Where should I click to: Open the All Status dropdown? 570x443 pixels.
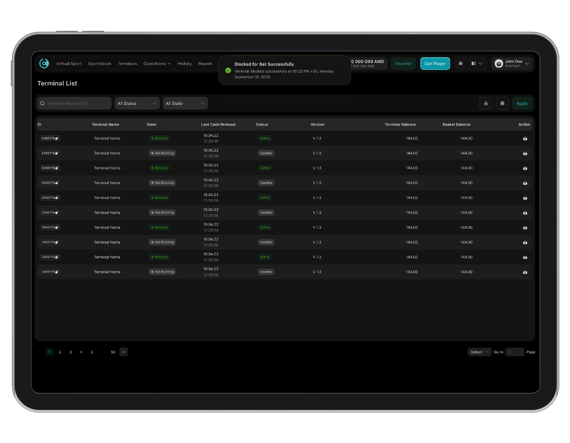(137, 103)
